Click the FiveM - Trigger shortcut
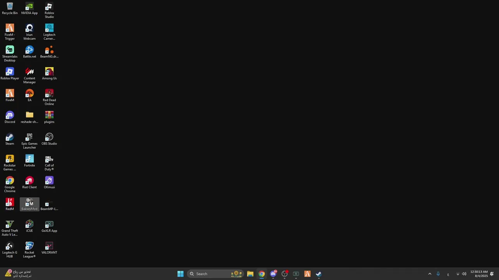The width and height of the screenshot is (499, 280). pyautogui.click(x=10, y=32)
